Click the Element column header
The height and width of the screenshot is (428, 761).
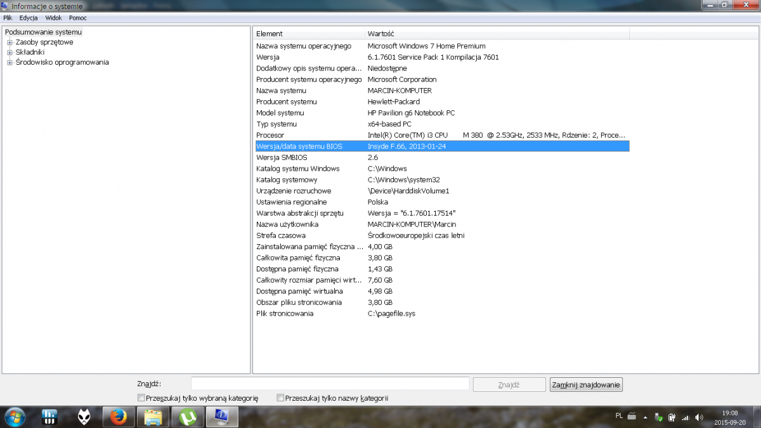tap(309, 34)
